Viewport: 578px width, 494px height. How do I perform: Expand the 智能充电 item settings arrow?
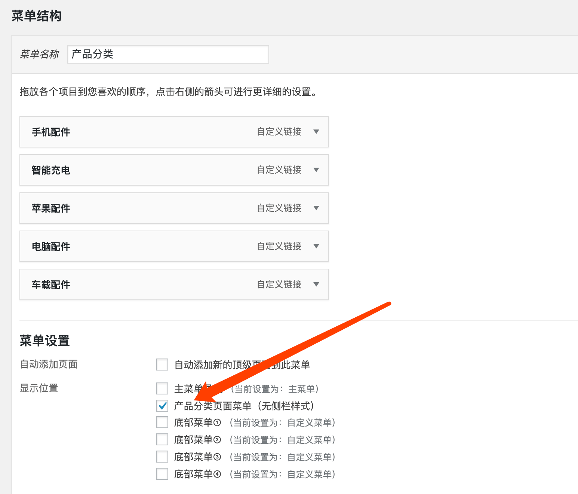coord(316,170)
